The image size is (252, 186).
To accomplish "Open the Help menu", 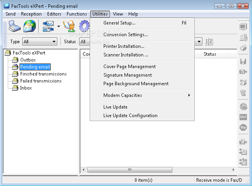I will (x=133, y=14).
